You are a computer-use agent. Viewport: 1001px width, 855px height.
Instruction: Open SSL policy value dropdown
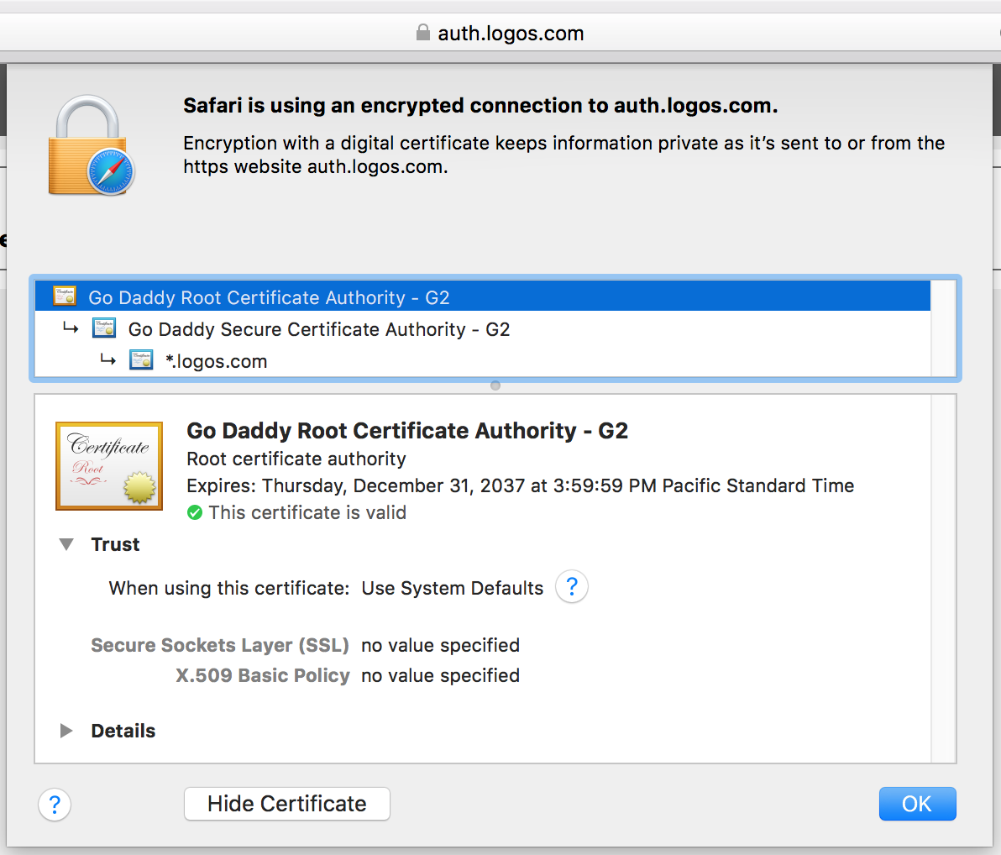[x=440, y=645]
